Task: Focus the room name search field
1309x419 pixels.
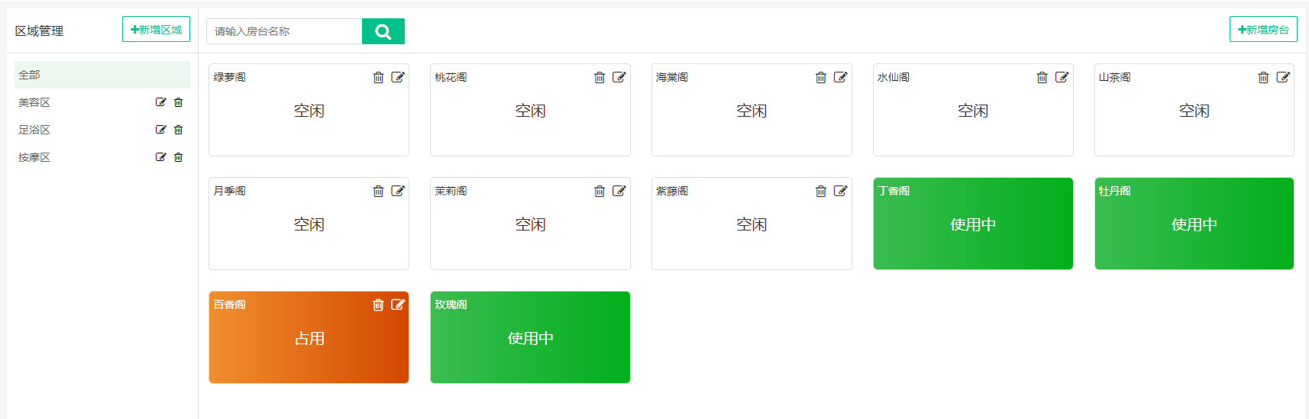Action: click(284, 31)
